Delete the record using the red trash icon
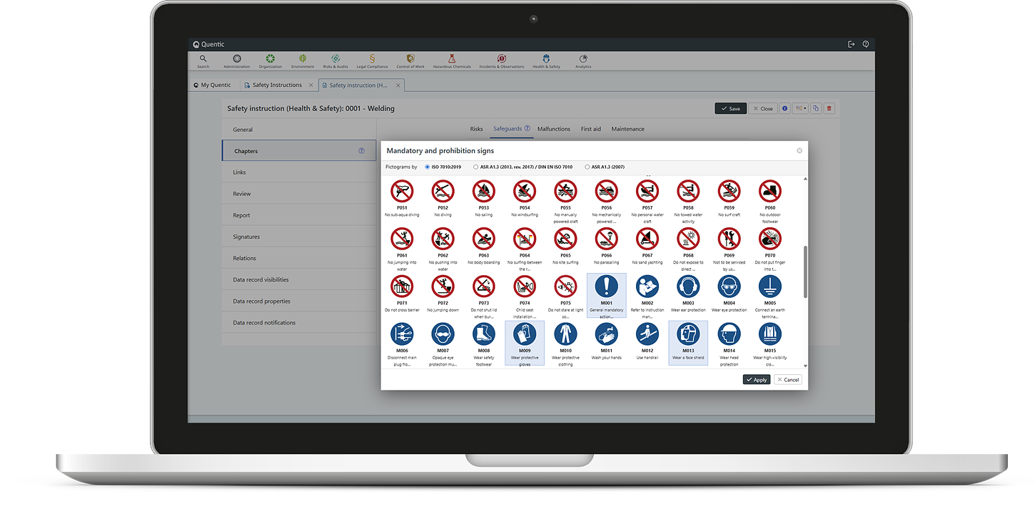Viewport: 1035px width, 506px height. (x=828, y=108)
